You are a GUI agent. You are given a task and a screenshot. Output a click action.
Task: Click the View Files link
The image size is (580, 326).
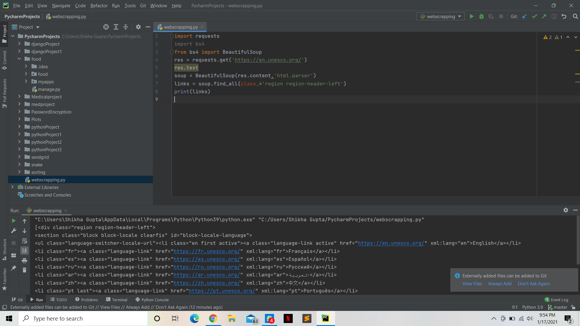(472, 284)
